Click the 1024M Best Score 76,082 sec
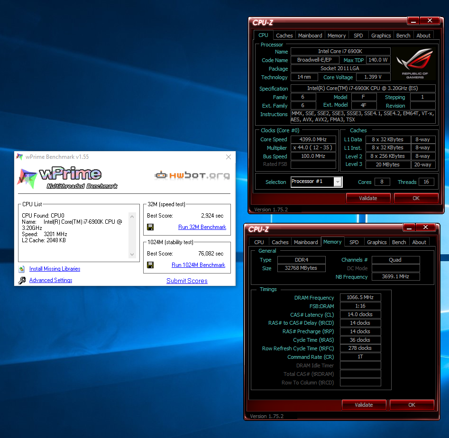The width and height of the screenshot is (449, 438). [x=211, y=254]
